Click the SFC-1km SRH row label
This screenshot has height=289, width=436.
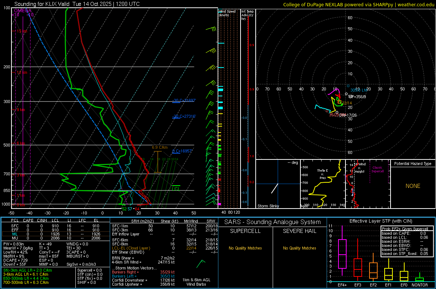point(120,226)
